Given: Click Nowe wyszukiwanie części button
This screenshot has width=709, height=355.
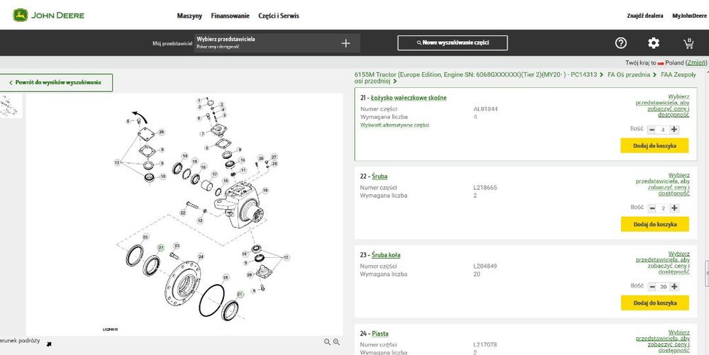Looking at the screenshot, I should (x=452, y=43).
